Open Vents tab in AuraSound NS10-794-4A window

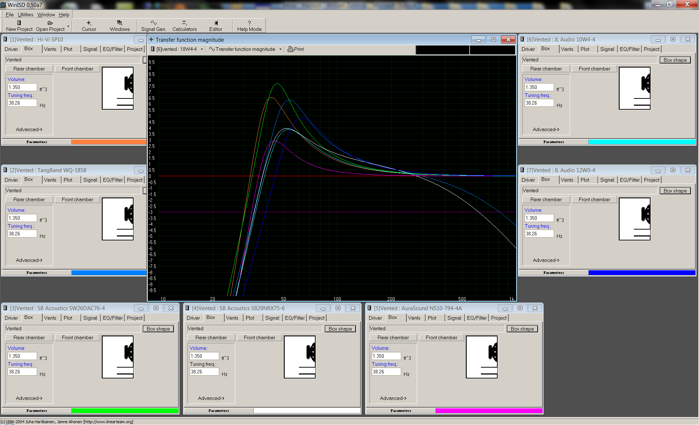click(414, 318)
